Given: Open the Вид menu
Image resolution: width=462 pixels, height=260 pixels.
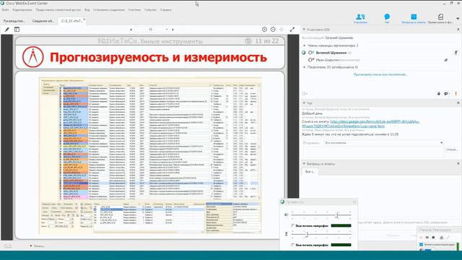Looking at the screenshot, I should click(x=87, y=9).
